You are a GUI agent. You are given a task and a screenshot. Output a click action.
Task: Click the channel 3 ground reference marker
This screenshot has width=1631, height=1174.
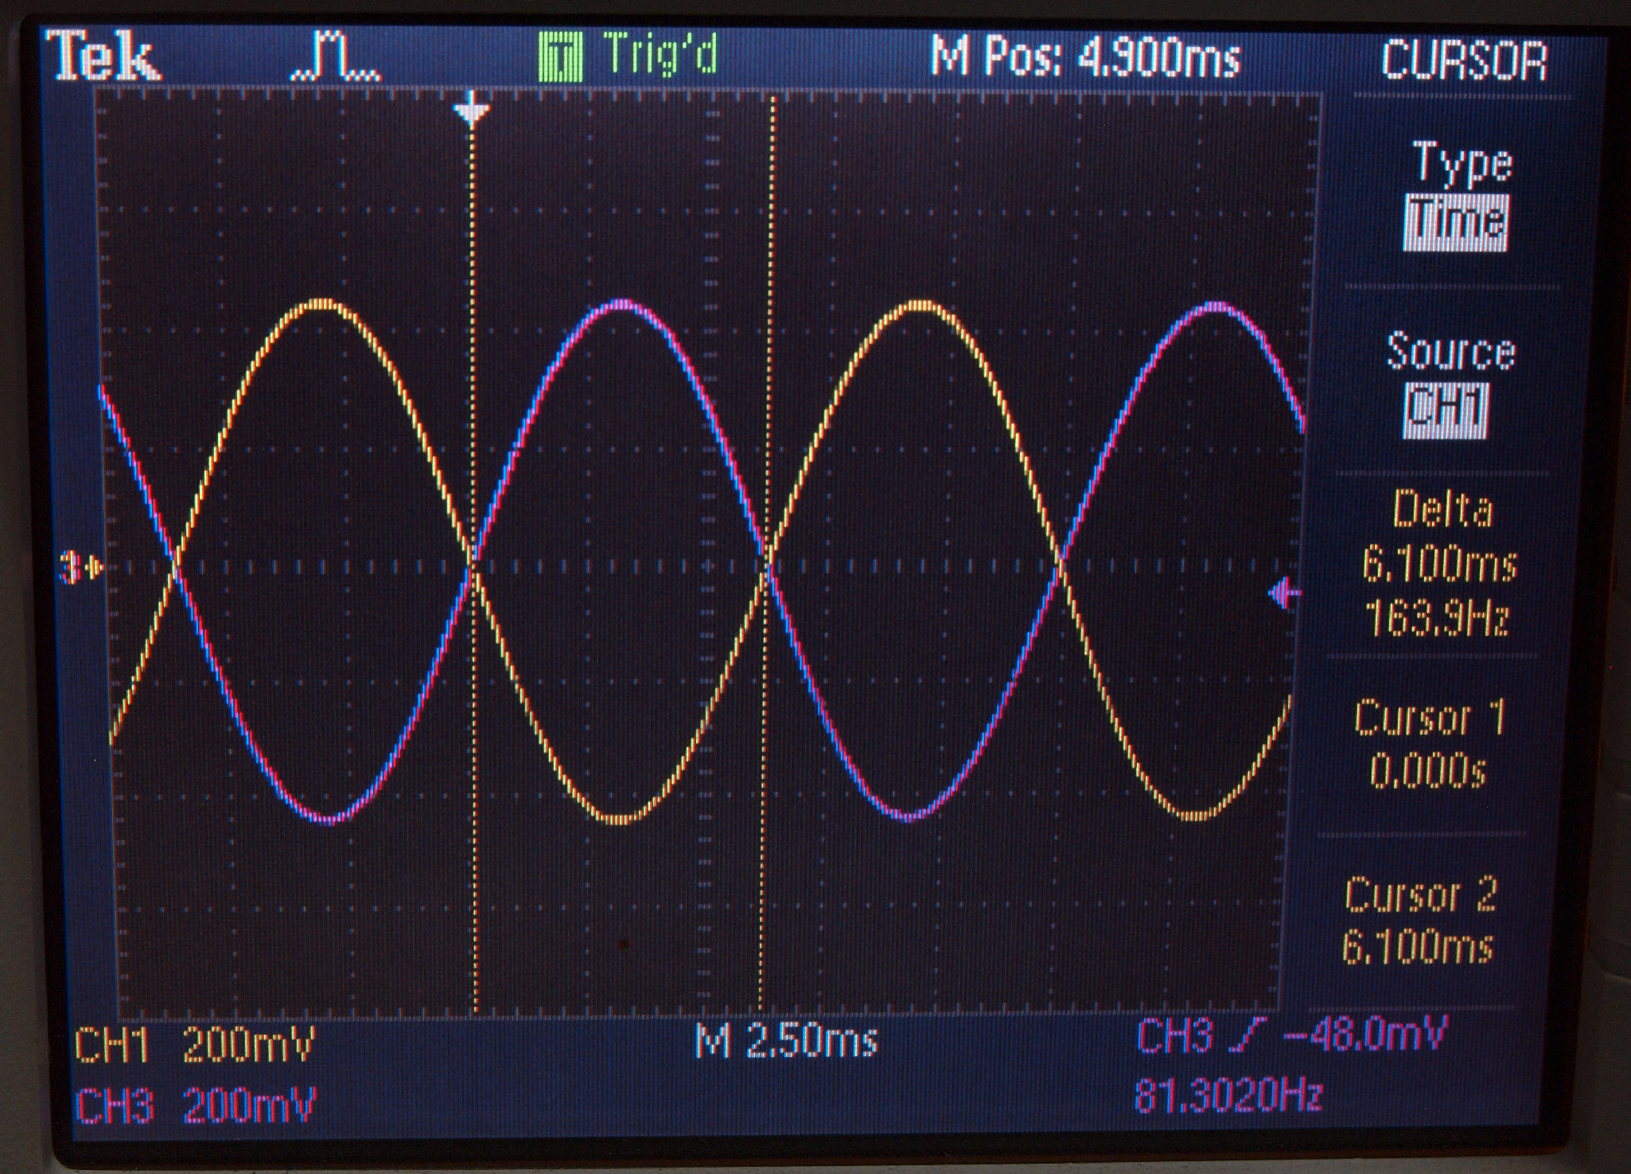coord(81,569)
